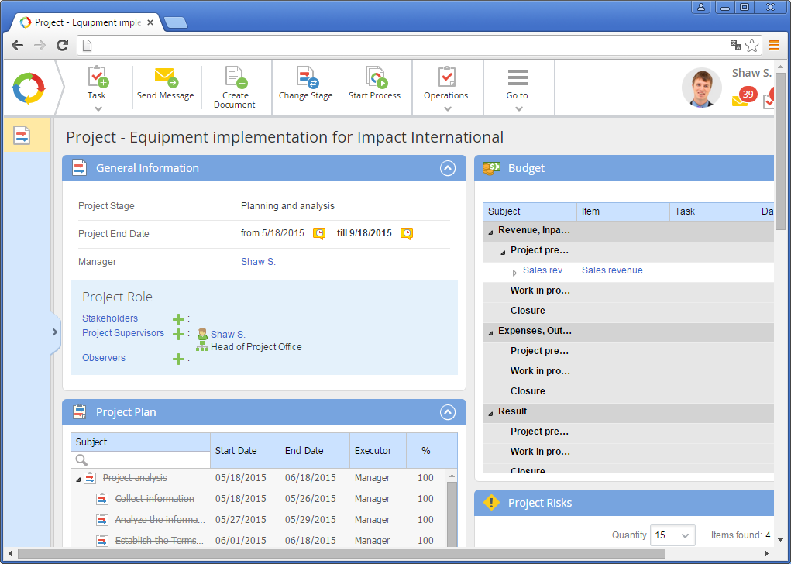Collapse the first Project pre... budget node
The height and width of the screenshot is (564, 791).
[503, 253]
